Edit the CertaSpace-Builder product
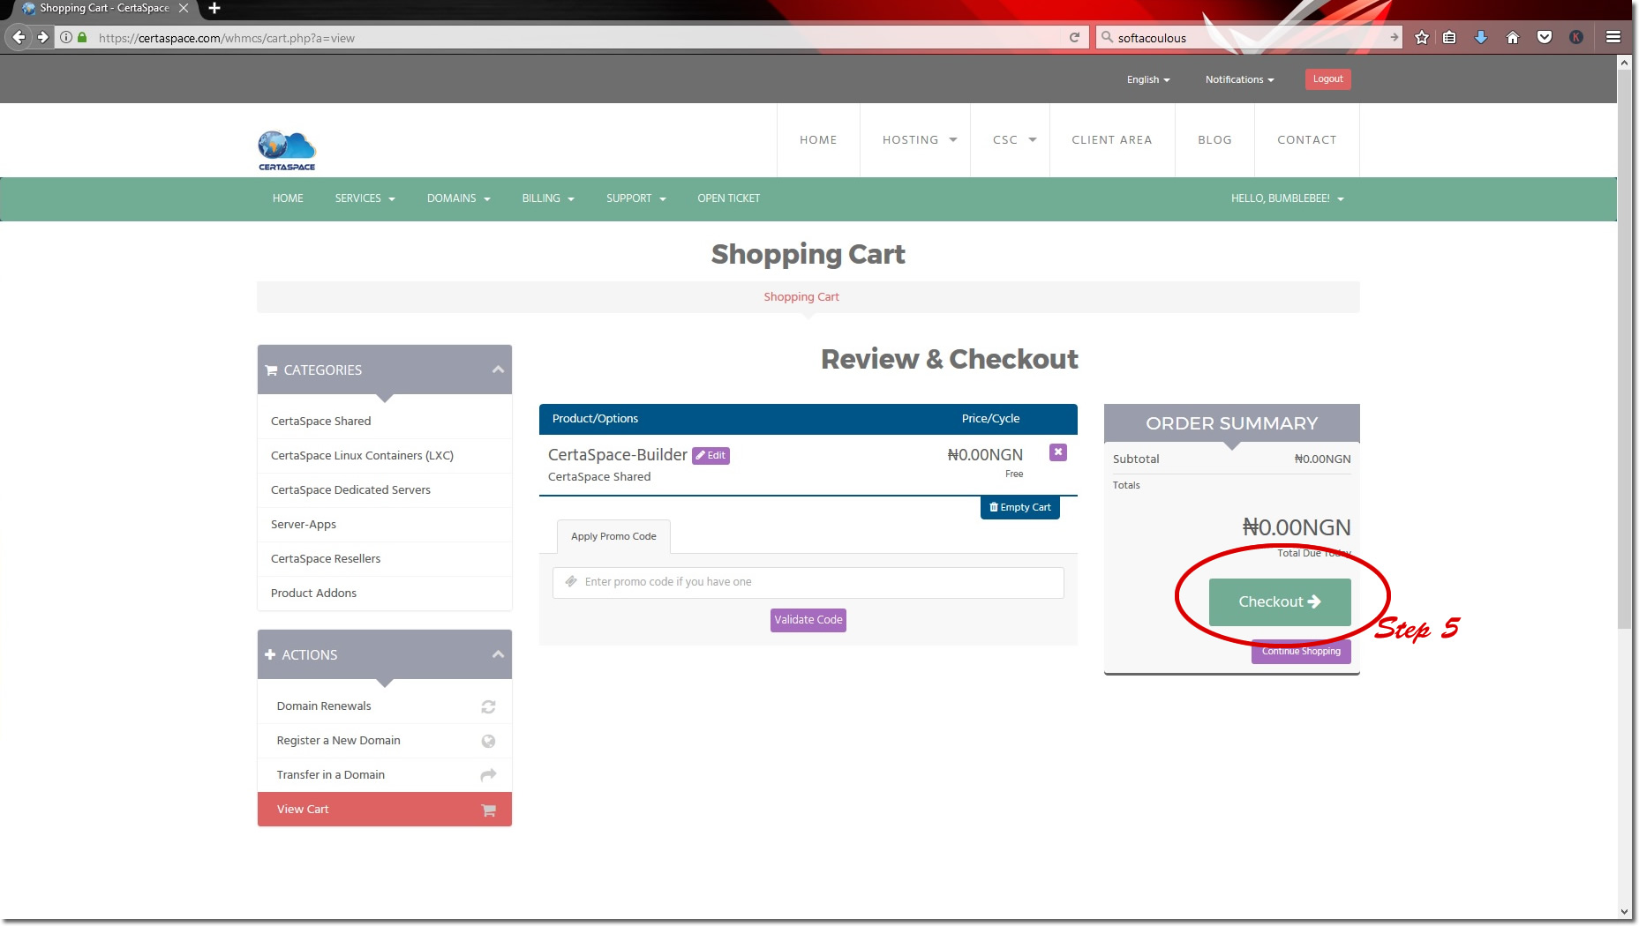This screenshot has width=1639, height=926. point(710,455)
